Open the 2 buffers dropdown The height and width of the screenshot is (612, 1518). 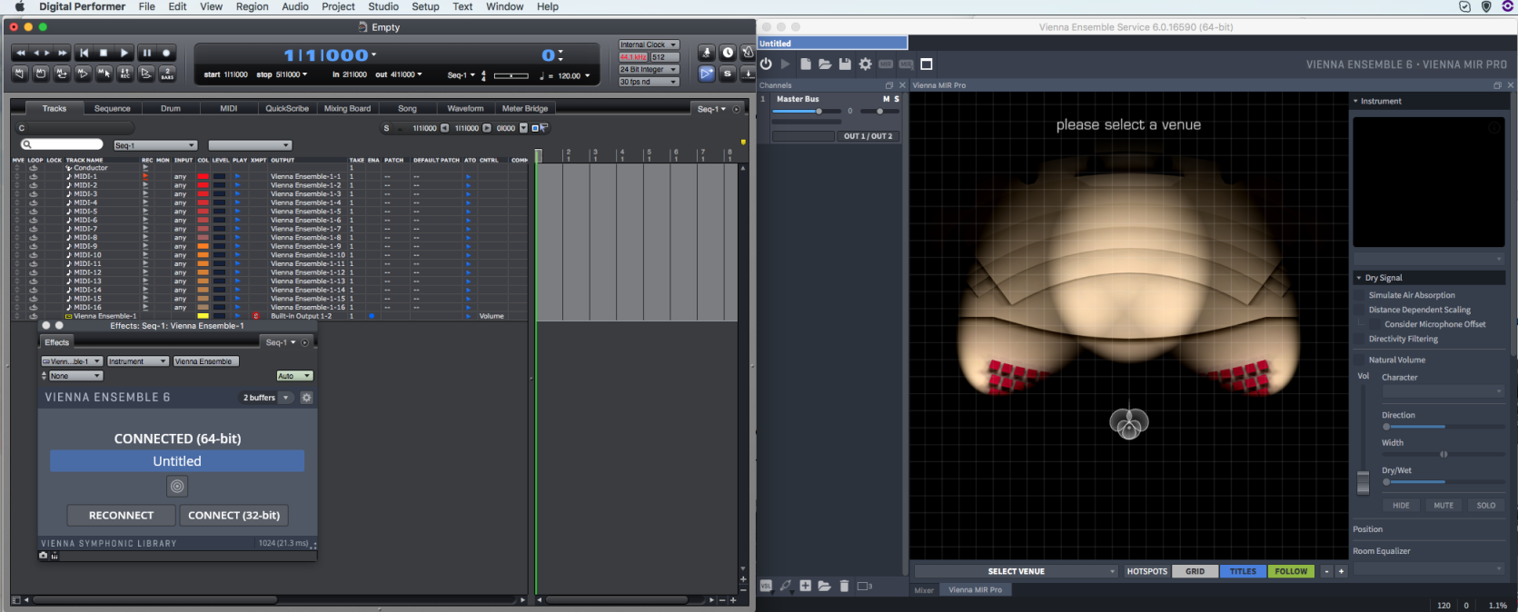(266, 398)
